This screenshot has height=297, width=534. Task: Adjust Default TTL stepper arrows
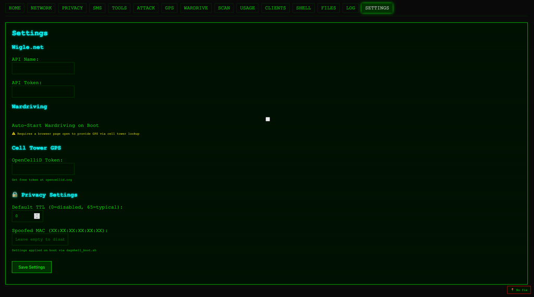point(37,216)
